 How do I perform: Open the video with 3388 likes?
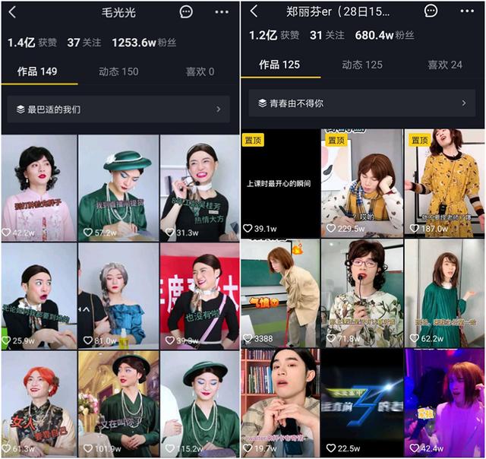click(x=279, y=292)
